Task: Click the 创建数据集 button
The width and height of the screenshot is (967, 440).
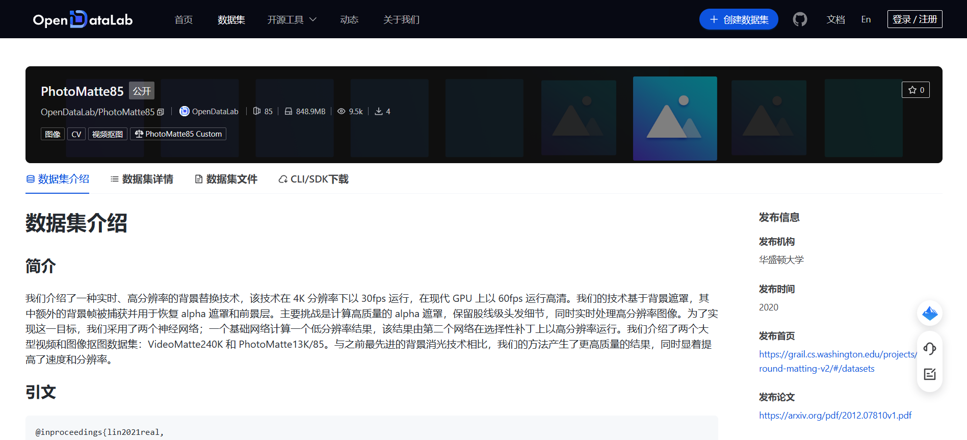Action: pos(739,19)
